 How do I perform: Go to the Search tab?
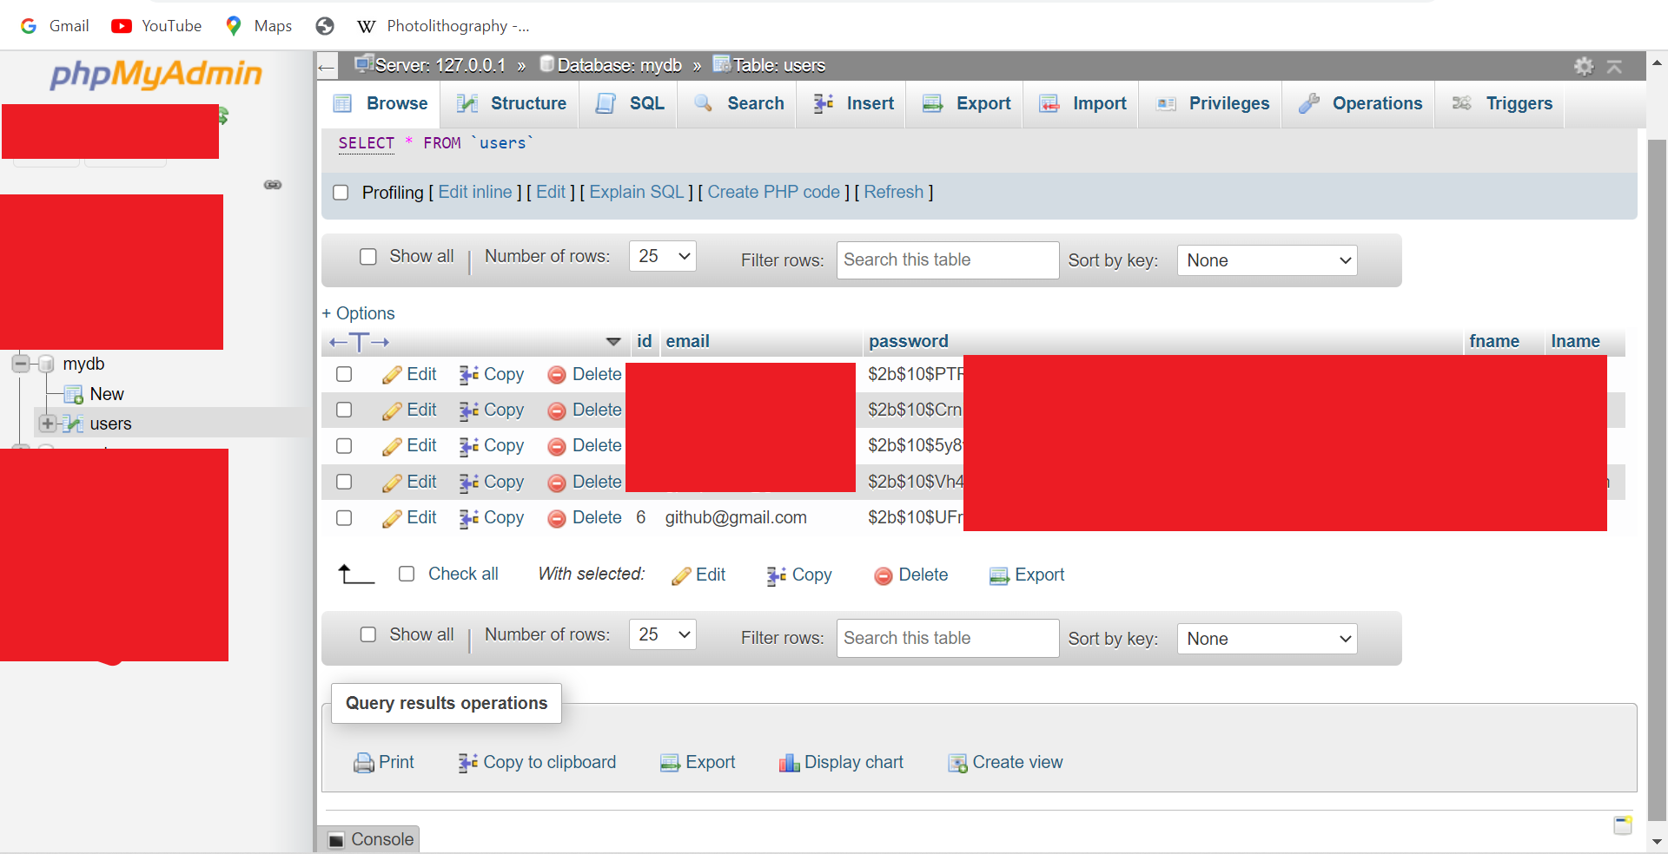coord(739,103)
